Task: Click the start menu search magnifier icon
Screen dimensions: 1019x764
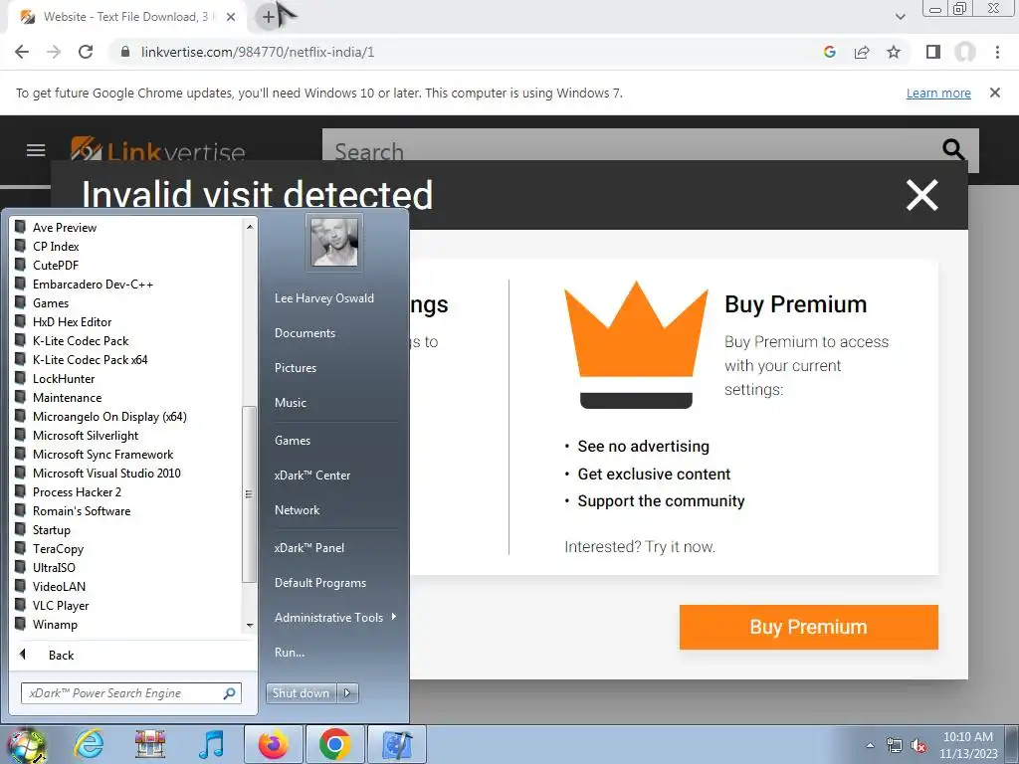Action: 230,693
